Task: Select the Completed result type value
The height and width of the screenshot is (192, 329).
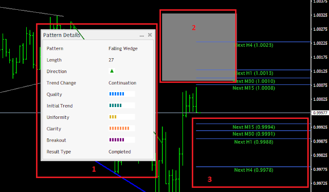Action: pyautogui.click(x=120, y=152)
